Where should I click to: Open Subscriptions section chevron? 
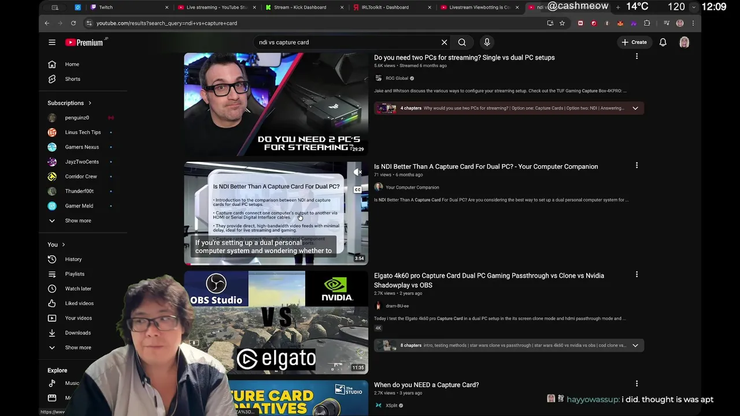(x=90, y=103)
